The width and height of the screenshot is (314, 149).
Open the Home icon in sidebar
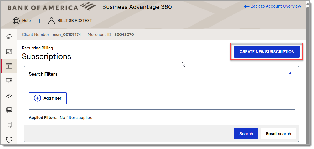[x=9, y=37]
